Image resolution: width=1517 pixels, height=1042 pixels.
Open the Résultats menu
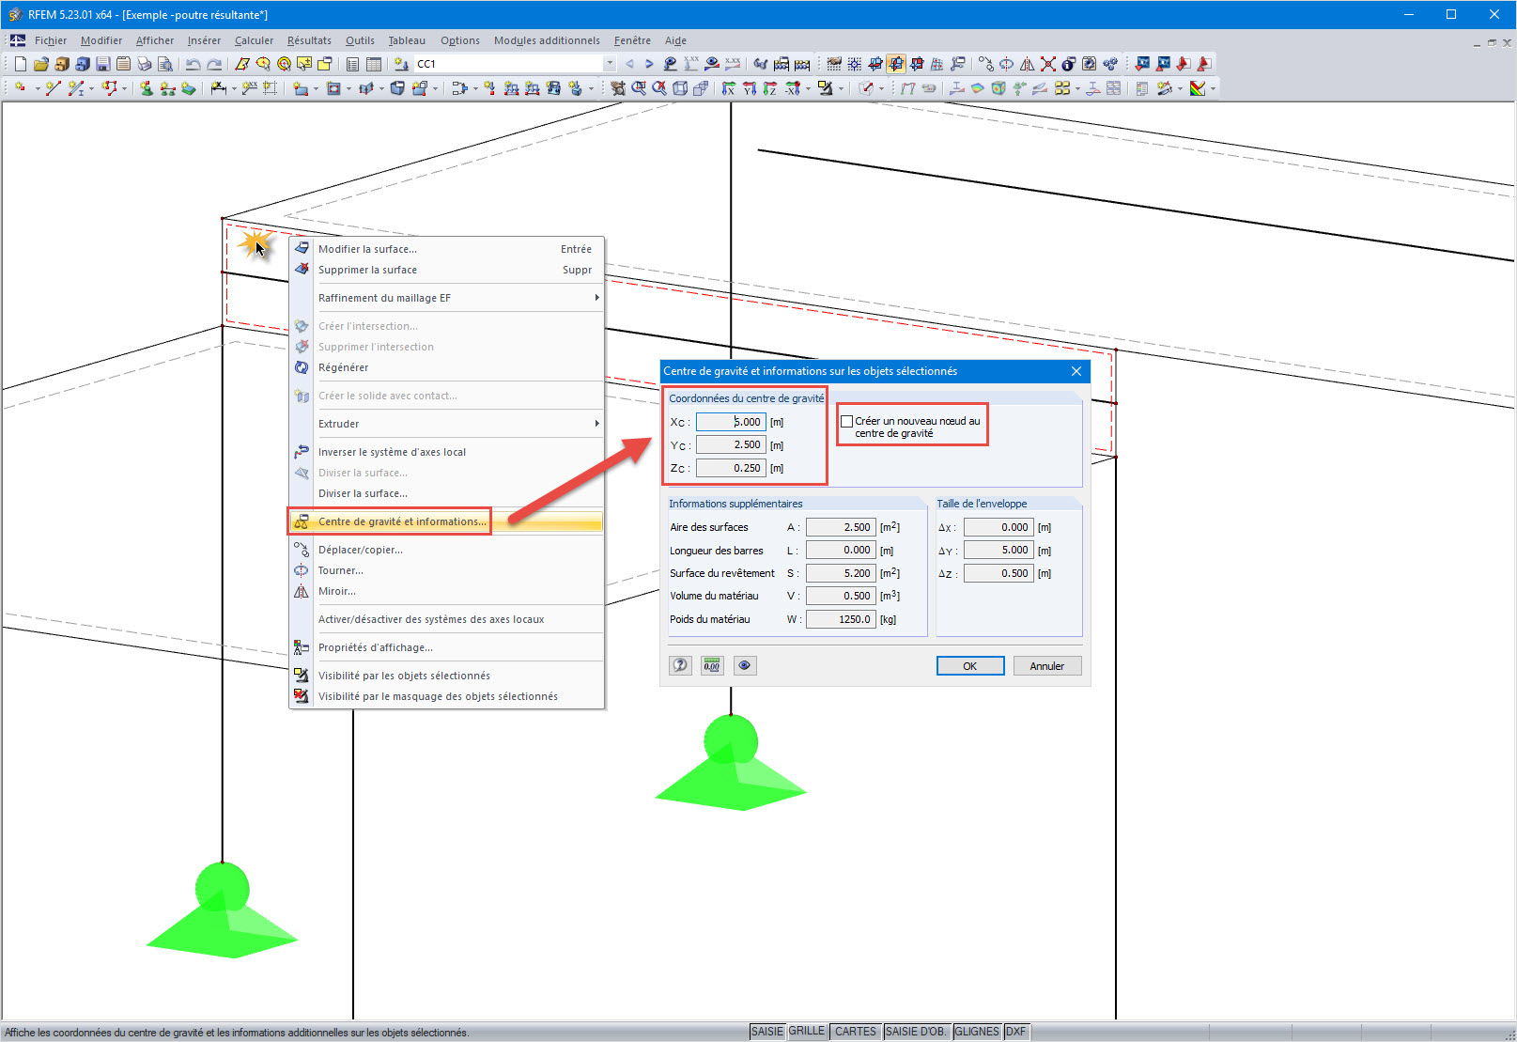[309, 40]
